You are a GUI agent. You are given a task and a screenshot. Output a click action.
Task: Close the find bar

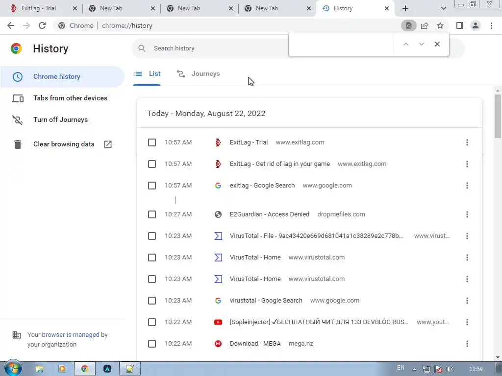(x=437, y=44)
